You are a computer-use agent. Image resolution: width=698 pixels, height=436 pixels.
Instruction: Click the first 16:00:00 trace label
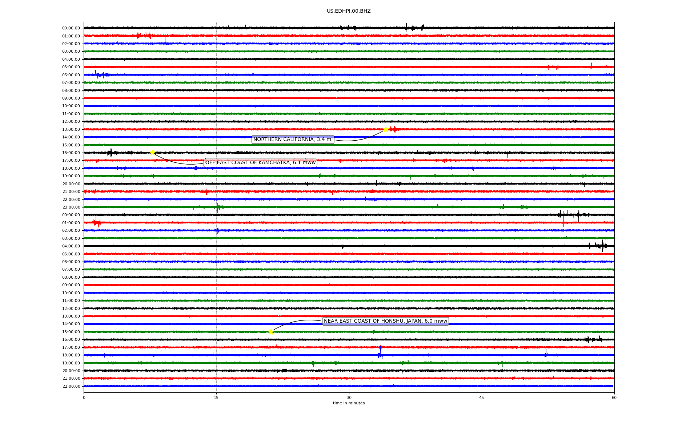click(x=71, y=153)
